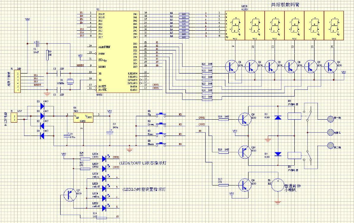Select the six-pin ISP header connector
The image size is (354, 223).
tap(18, 81)
